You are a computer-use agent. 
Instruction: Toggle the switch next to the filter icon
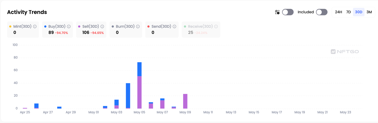pyautogui.click(x=288, y=12)
